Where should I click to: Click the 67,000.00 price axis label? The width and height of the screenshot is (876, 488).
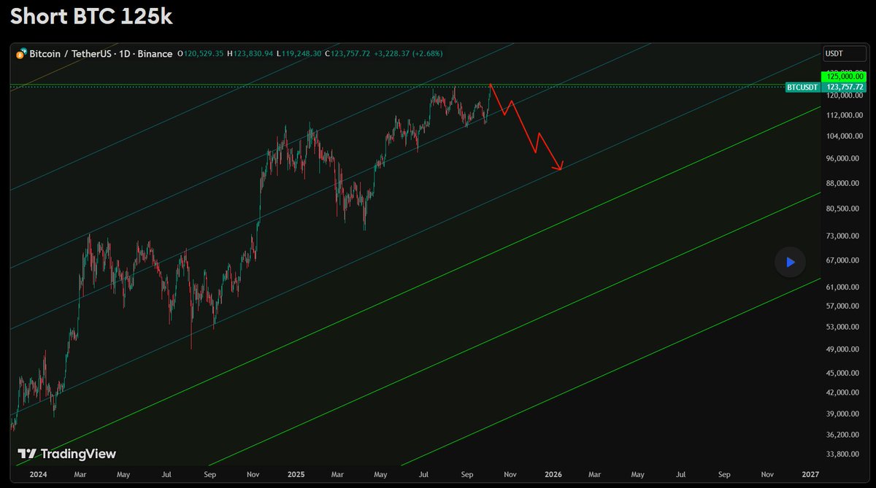(x=843, y=260)
